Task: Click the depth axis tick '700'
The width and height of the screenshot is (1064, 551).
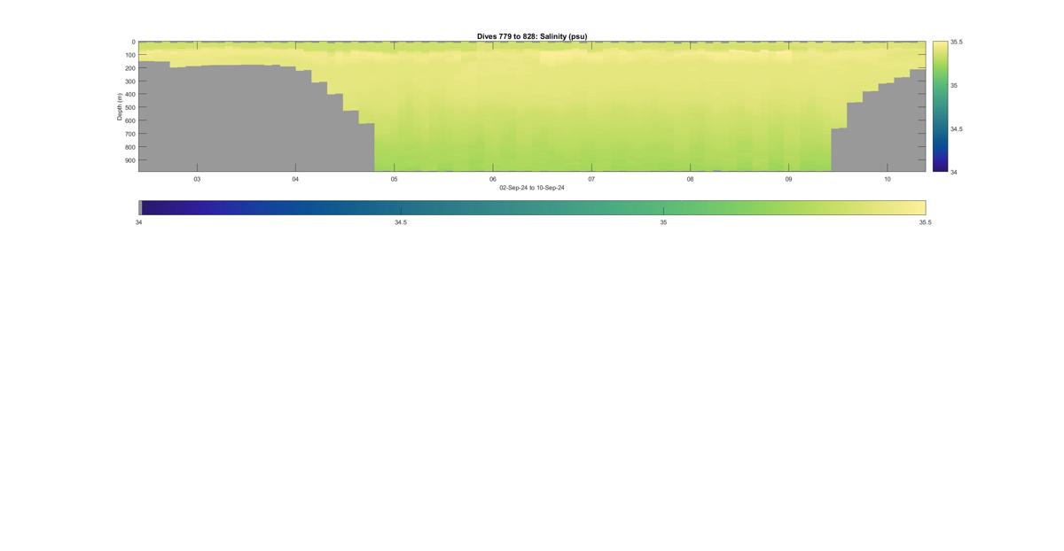Action: 130,134
